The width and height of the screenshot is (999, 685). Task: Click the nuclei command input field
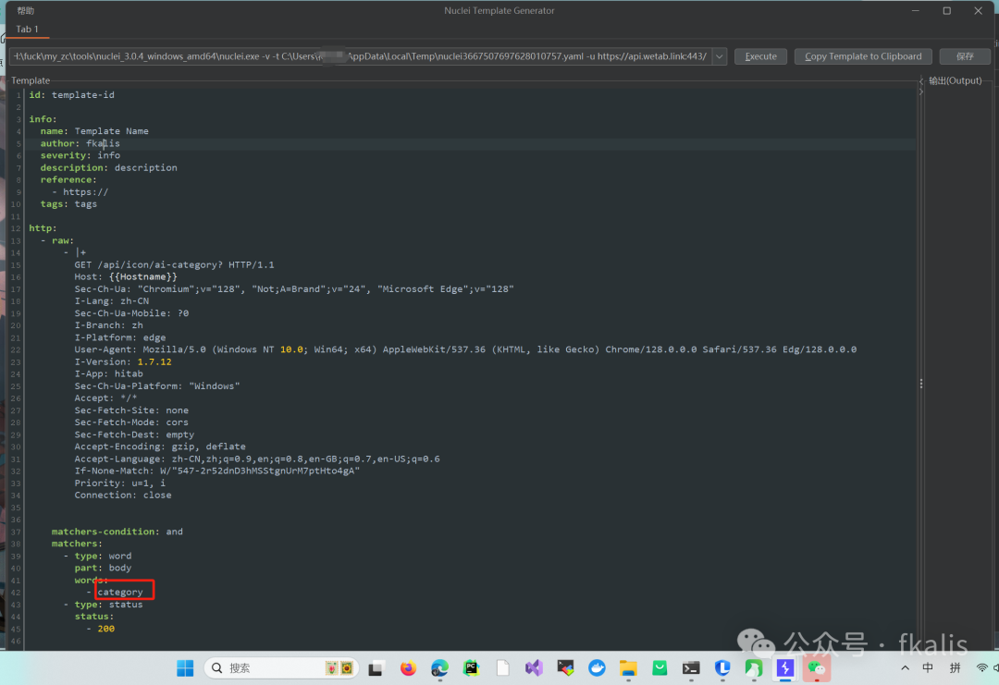(361, 56)
